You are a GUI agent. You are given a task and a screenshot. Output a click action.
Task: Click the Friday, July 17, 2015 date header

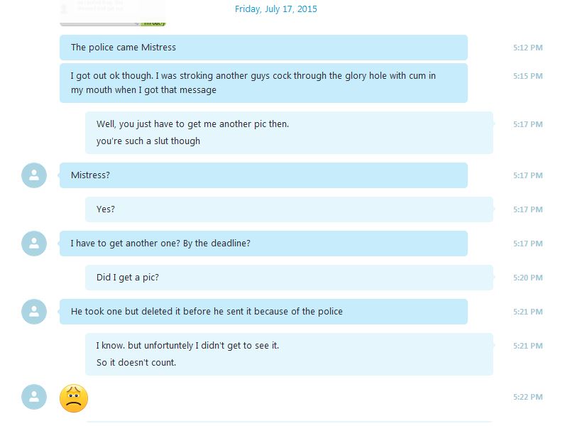(276, 9)
